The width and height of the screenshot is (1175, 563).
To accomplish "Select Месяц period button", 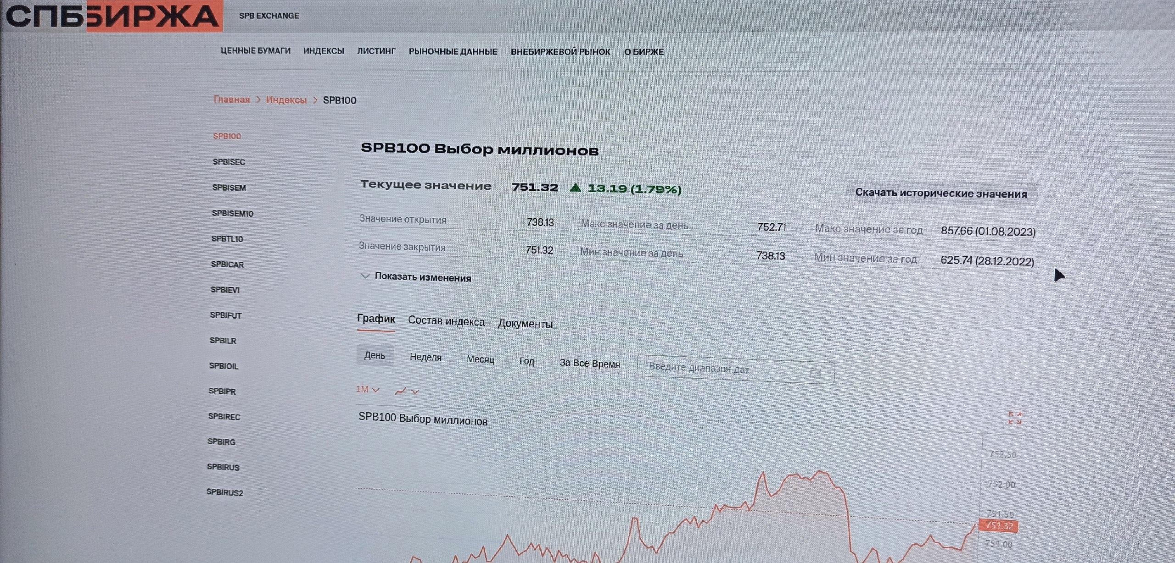I will pos(480,359).
